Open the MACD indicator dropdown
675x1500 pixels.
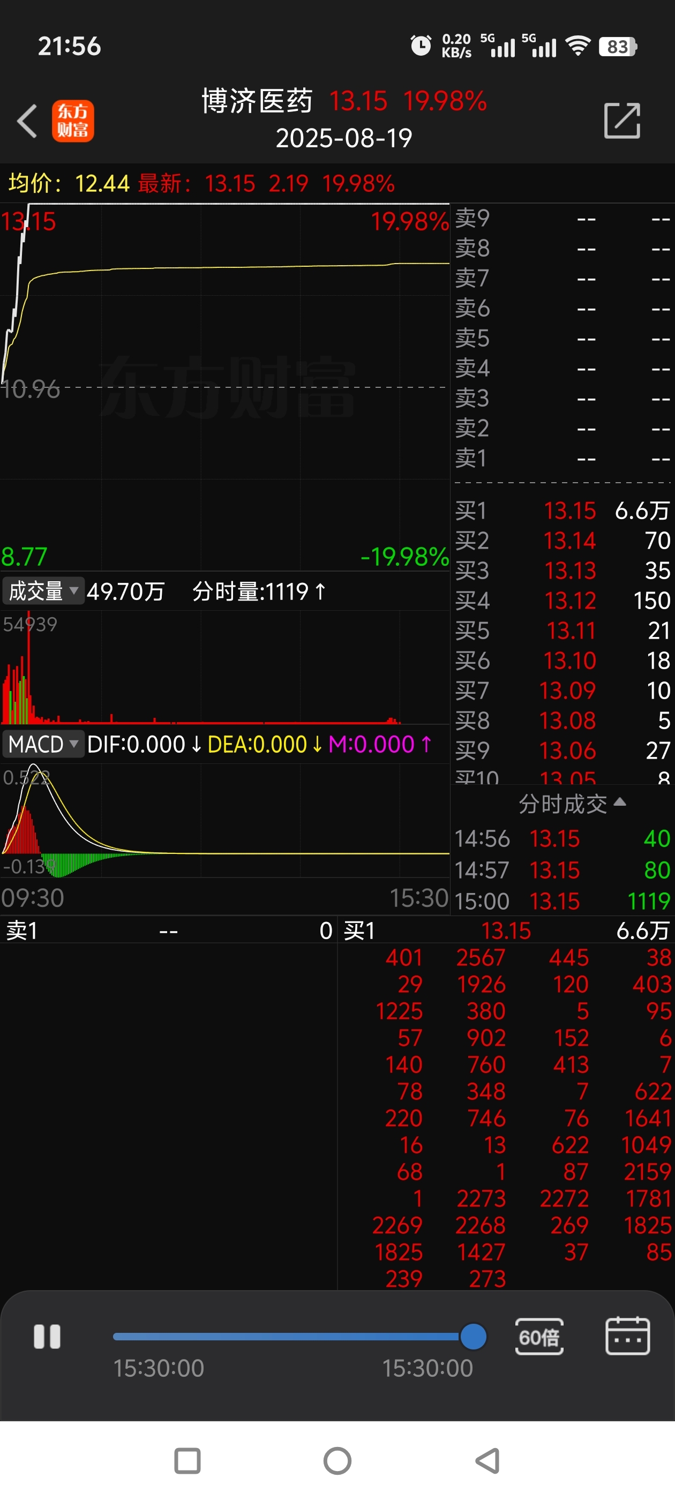(x=44, y=744)
